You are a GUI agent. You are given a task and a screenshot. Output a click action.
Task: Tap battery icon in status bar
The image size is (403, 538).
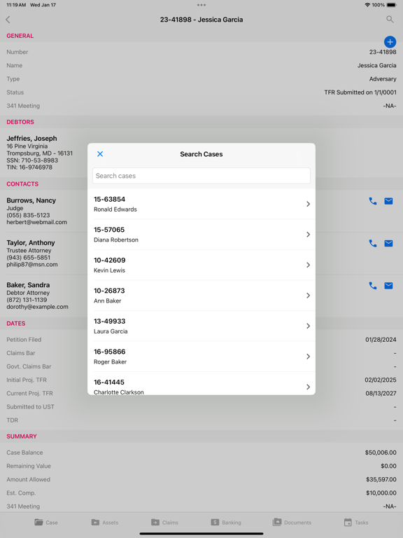click(x=391, y=5)
